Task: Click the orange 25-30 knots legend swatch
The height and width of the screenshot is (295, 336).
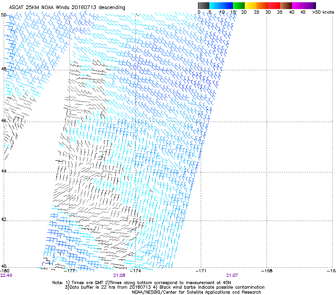Action: [x=262, y=5]
